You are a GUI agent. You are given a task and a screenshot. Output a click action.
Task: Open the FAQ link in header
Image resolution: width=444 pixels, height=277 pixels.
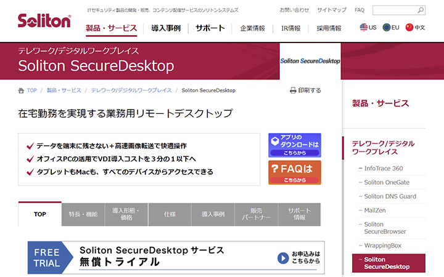(x=360, y=10)
